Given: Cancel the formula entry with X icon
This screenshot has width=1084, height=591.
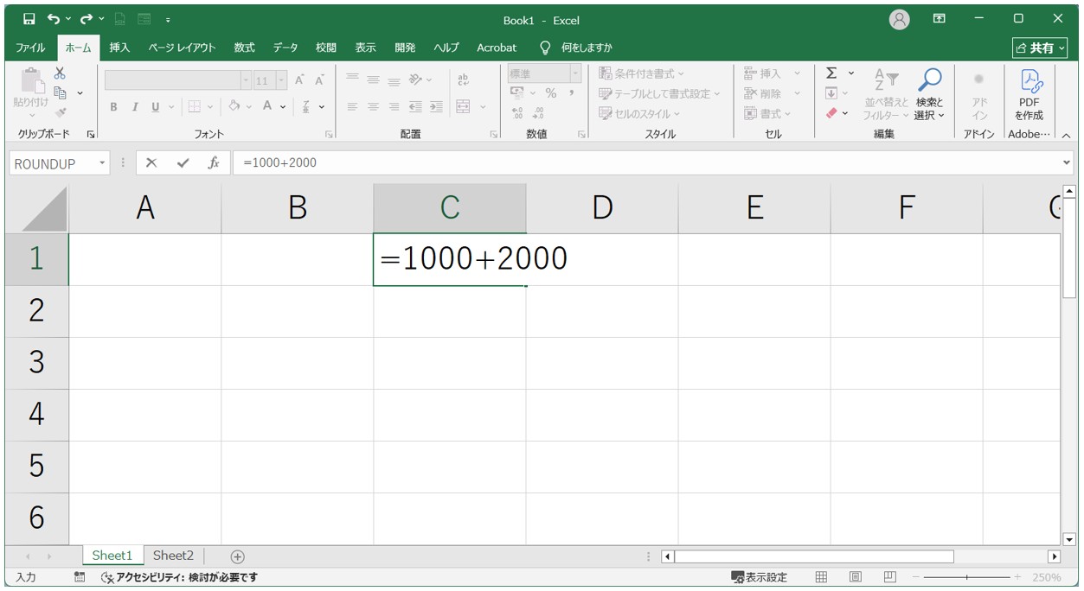Looking at the screenshot, I should (x=151, y=162).
